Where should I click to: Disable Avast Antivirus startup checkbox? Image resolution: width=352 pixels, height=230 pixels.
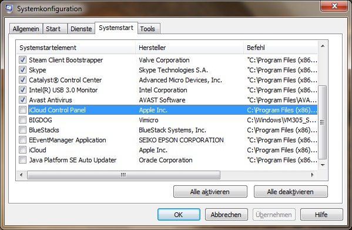click(22, 100)
